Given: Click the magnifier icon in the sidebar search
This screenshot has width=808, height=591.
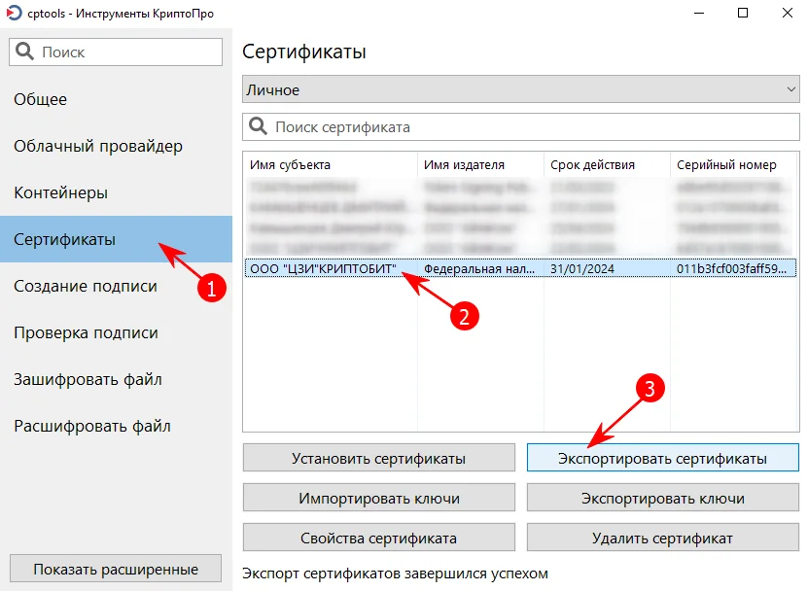Looking at the screenshot, I should 25,52.
